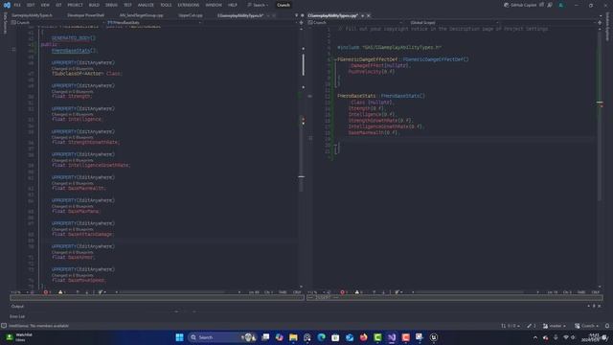The image size is (613, 345).
Task: Switch to Developer PowerShell tab
Action: pyautogui.click(x=85, y=15)
